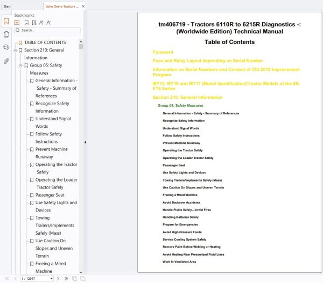
Task: Open the Bookmarks panel icon in sidebar
Action: click(6, 21)
